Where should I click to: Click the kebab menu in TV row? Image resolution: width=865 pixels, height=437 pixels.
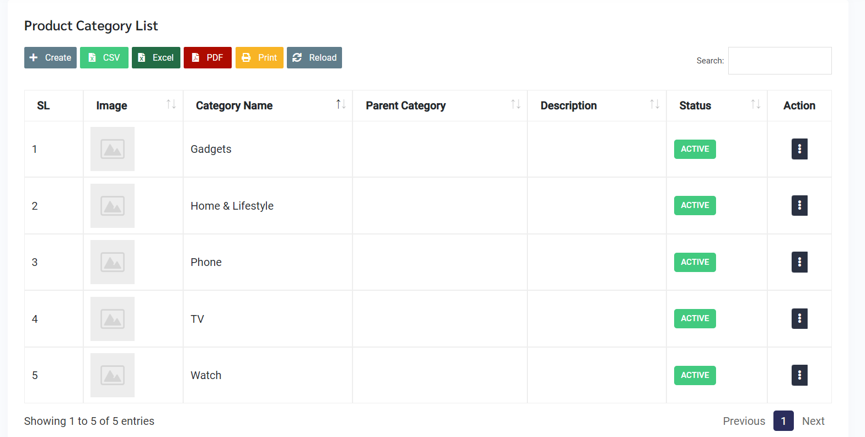coord(799,318)
